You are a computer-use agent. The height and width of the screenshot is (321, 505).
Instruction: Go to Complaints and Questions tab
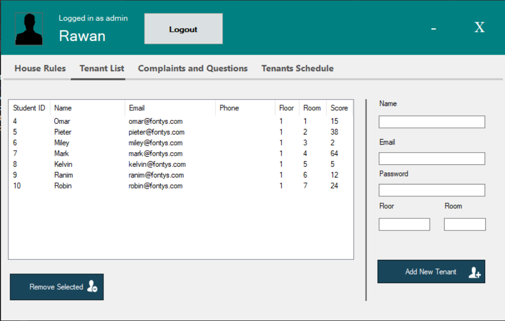(193, 68)
